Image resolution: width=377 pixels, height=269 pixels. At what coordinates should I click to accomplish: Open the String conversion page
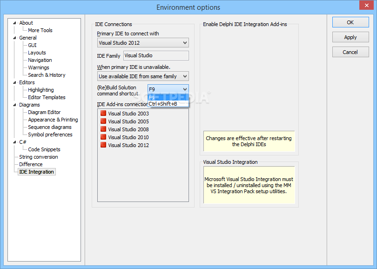coord(39,157)
